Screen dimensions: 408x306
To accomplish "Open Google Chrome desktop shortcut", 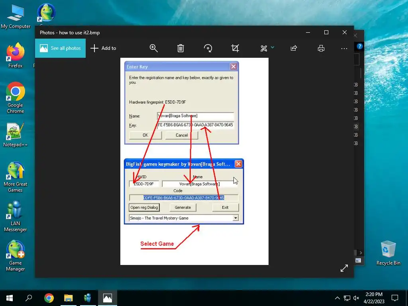I will pos(16,98).
